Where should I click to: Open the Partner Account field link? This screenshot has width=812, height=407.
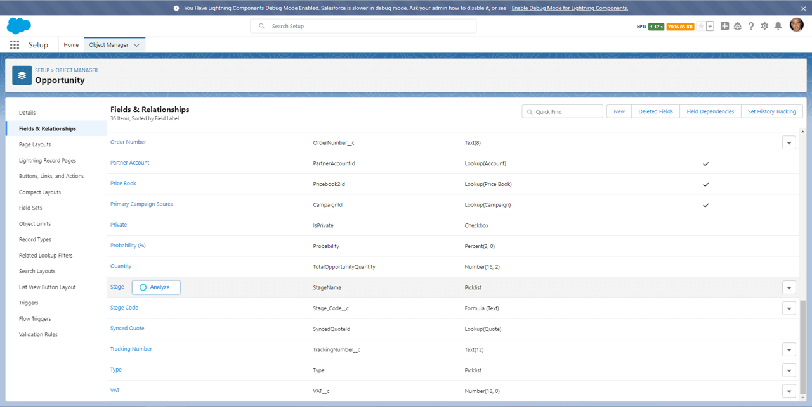pyautogui.click(x=130, y=163)
